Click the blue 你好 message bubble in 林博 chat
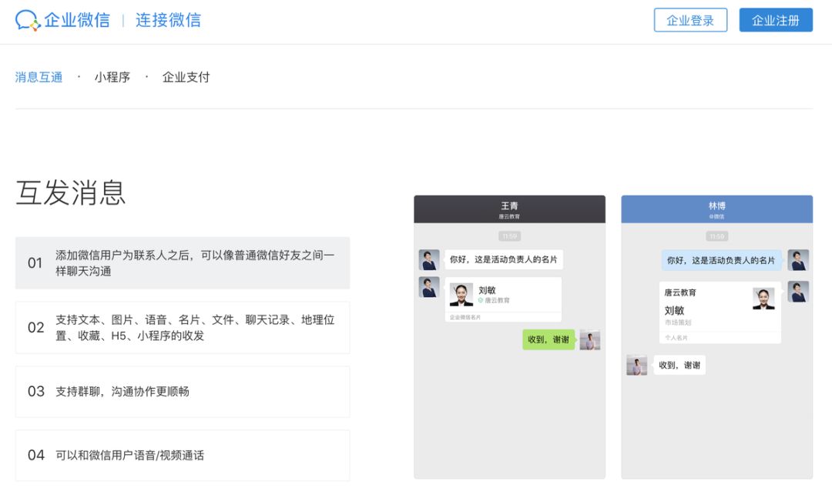The width and height of the screenshot is (832, 491). (720, 260)
